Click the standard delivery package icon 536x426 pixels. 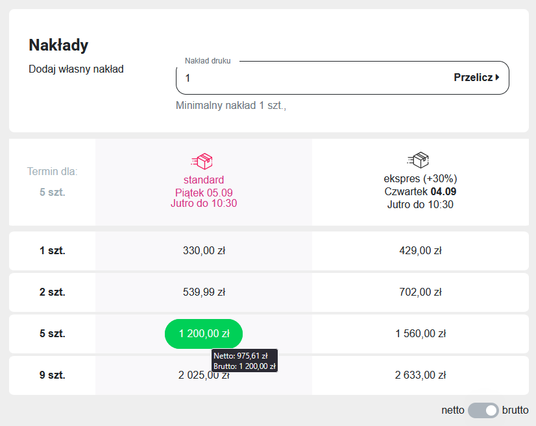(x=202, y=160)
